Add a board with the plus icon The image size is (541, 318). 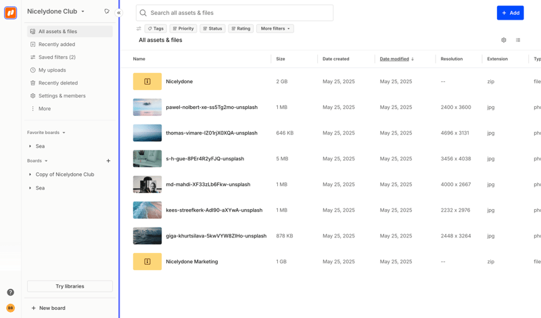pos(108,161)
